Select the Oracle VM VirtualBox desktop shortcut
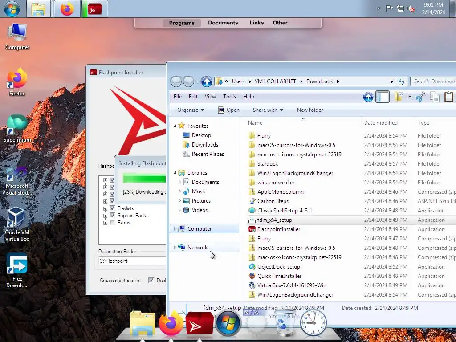Viewport: 456px width, 342px height. point(17,224)
